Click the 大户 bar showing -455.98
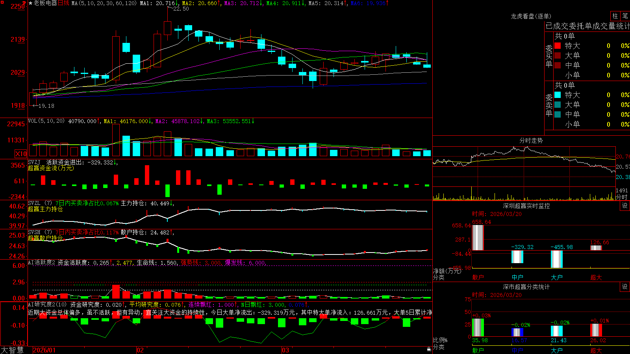Image resolution: width=630 pixels, height=354 pixels. tap(557, 259)
